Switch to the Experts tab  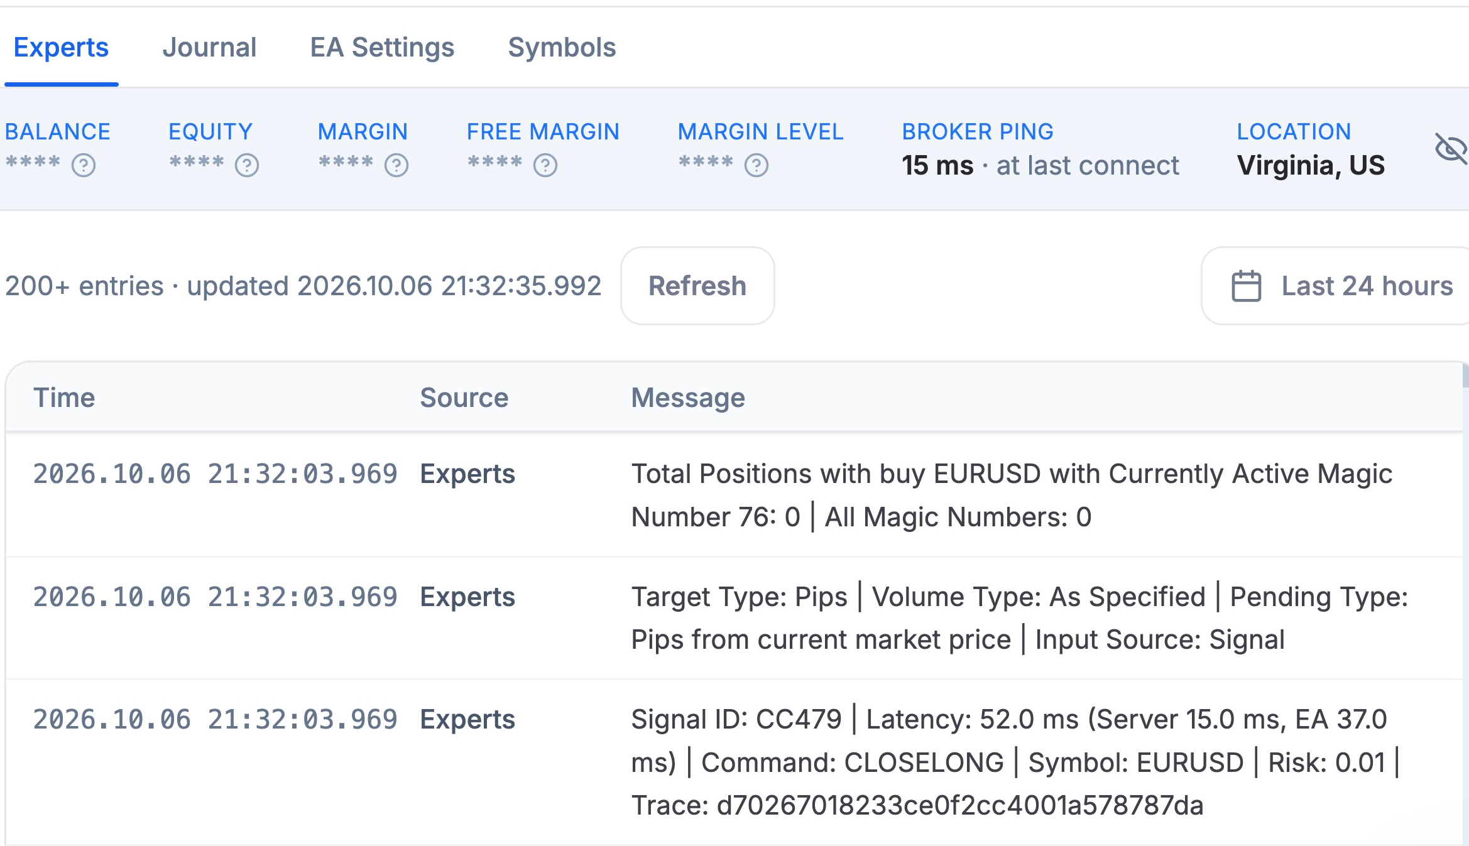tap(61, 48)
